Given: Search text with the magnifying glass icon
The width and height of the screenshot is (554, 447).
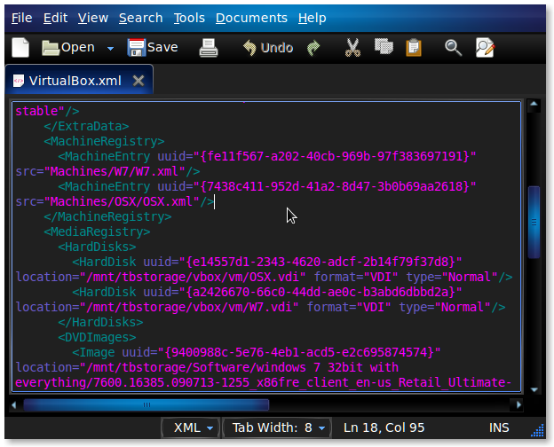Looking at the screenshot, I should (453, 48).
